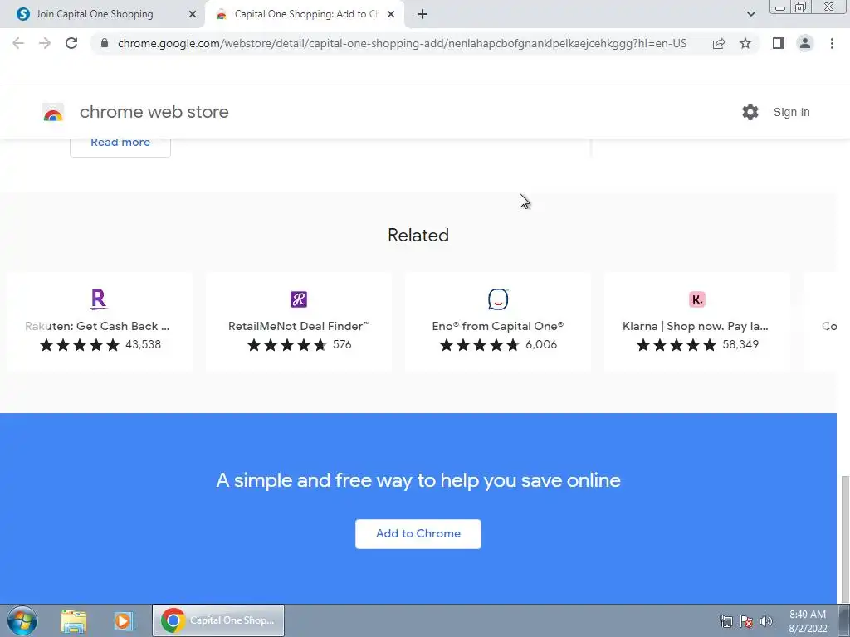Open the browser side panel
The height and width of the screenshot is (637, 850).
[779, 43]
